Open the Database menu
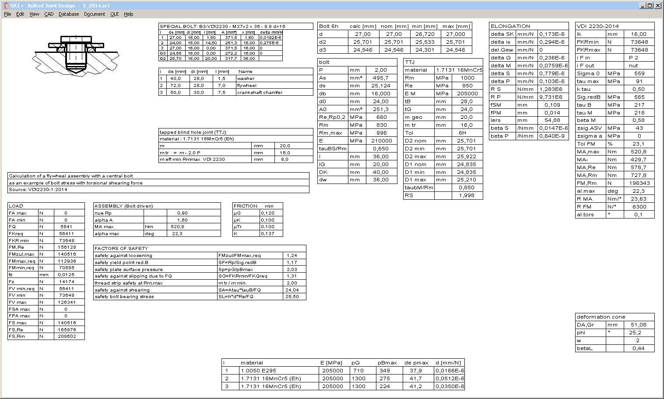The image size is (664, 399). coord(69,14)
